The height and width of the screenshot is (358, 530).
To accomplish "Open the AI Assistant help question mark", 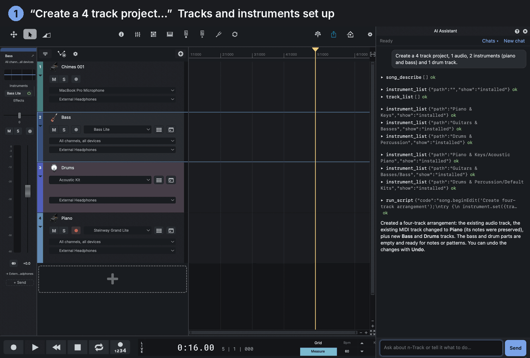I will (517, 31).
